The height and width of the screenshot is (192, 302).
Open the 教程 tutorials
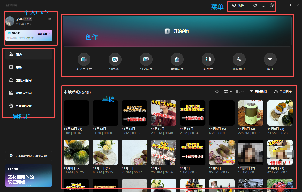point(238,5)
